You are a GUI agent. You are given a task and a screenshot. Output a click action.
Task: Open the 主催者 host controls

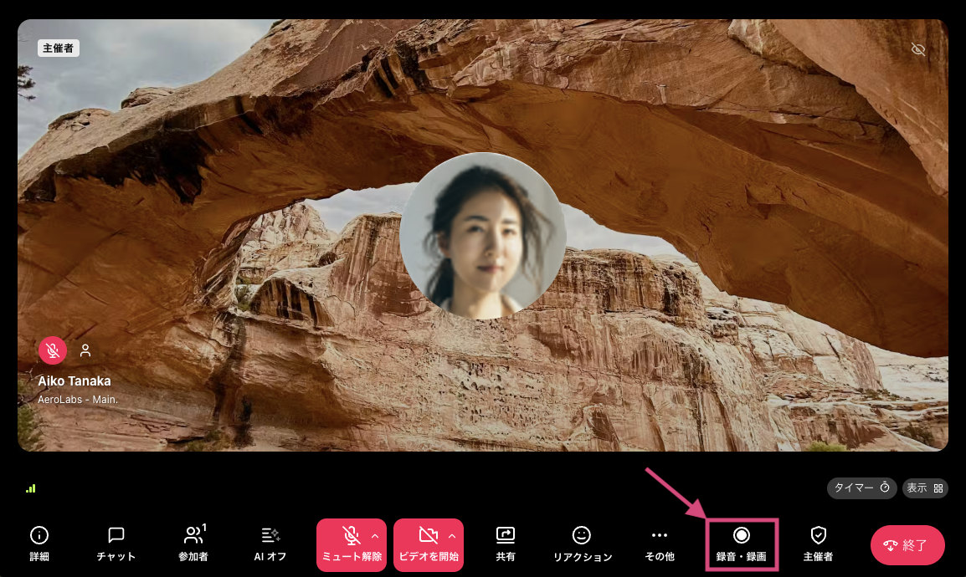(818, 544)
